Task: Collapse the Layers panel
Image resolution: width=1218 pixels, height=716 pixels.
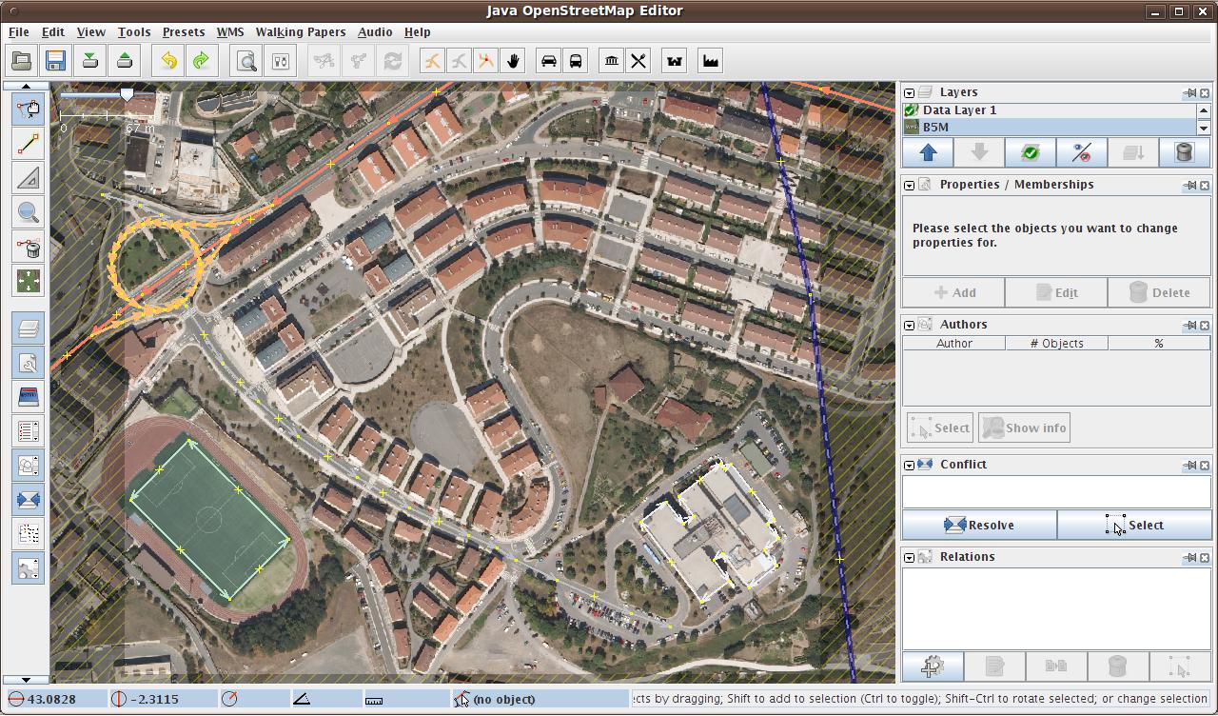Action: click(910, 93)
